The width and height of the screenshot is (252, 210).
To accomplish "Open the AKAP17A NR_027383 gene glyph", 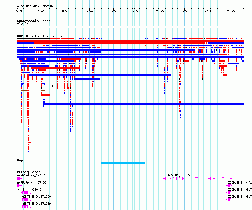I will click(x=19, y=179).
